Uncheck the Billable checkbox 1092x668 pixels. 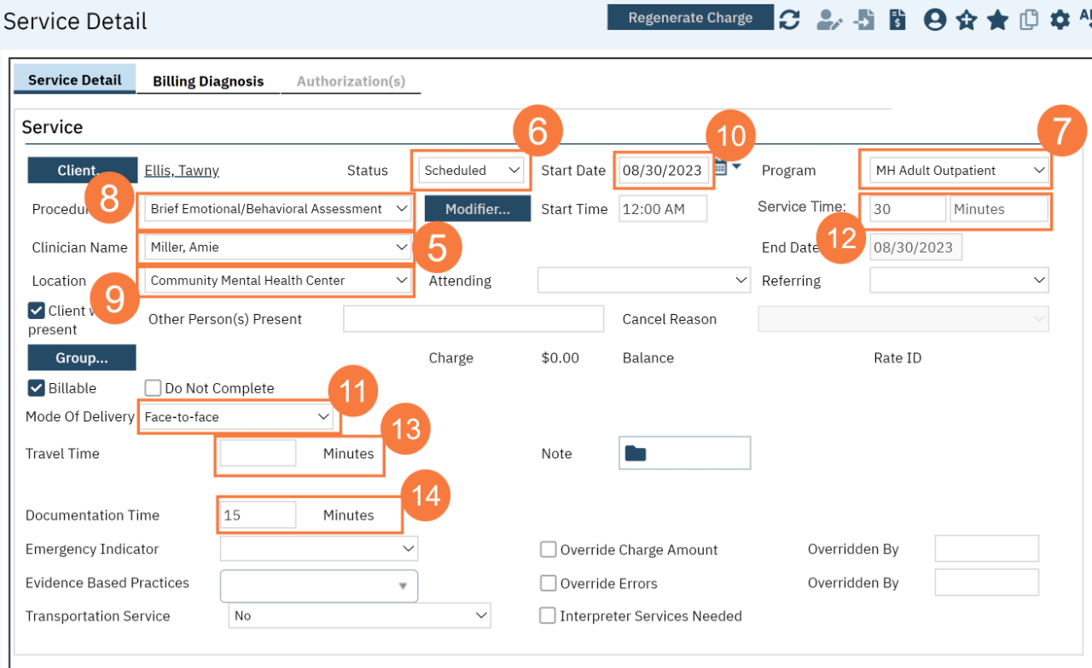point(37,388)
